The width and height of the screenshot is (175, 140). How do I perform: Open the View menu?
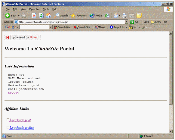click(x=23, y=9)
